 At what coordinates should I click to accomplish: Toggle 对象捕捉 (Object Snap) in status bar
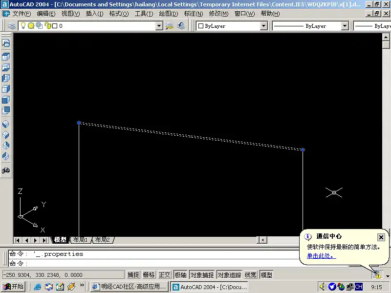(x=202, y=275)
